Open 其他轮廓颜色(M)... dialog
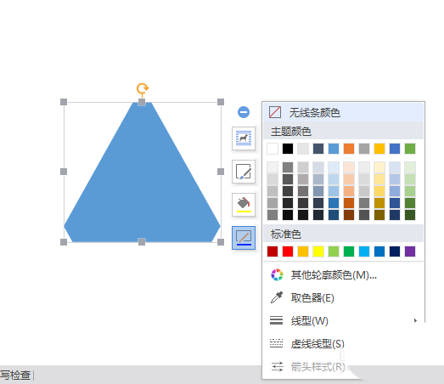Screen dimensions: 444x384 [x=343, y=275]
